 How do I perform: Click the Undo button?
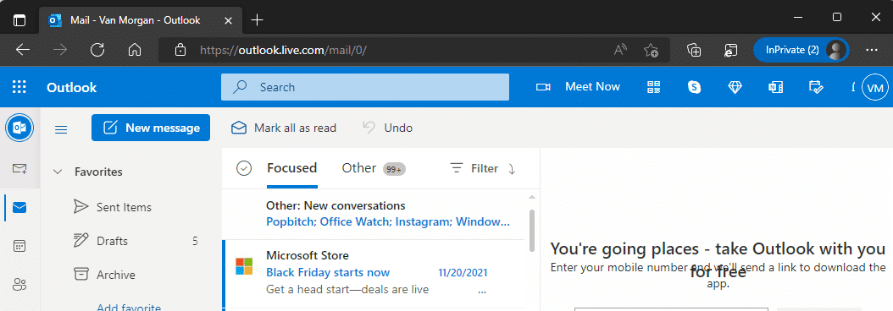point(387,128)
